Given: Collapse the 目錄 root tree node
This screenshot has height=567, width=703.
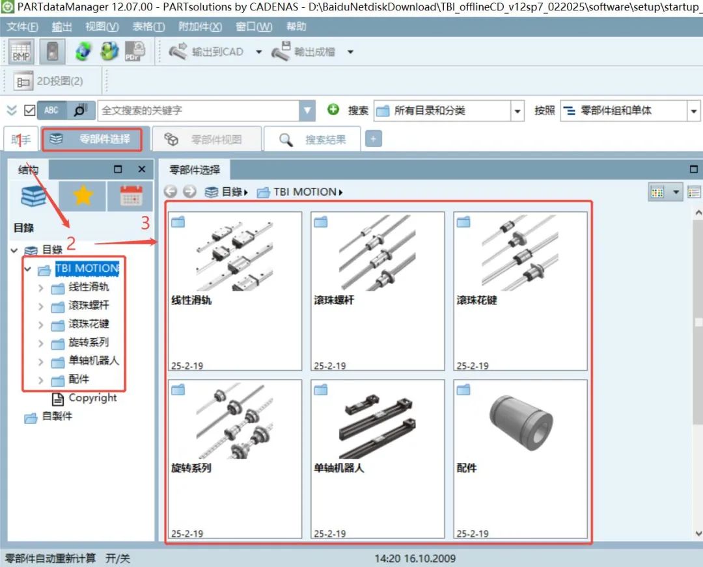Looking at the screenshot, I should click(x=14, y=250).
